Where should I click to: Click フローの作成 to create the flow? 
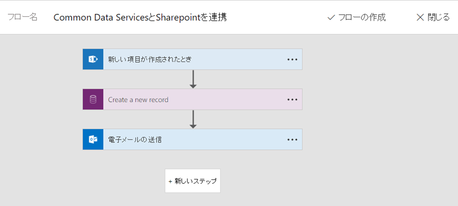click(x=357, y=18)
